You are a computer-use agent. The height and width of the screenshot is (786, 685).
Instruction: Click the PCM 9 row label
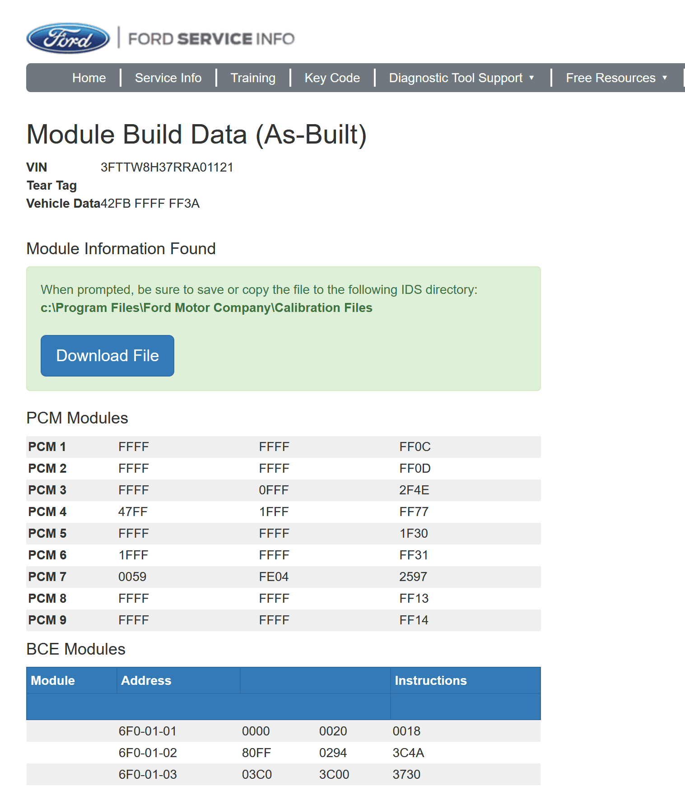47,620
